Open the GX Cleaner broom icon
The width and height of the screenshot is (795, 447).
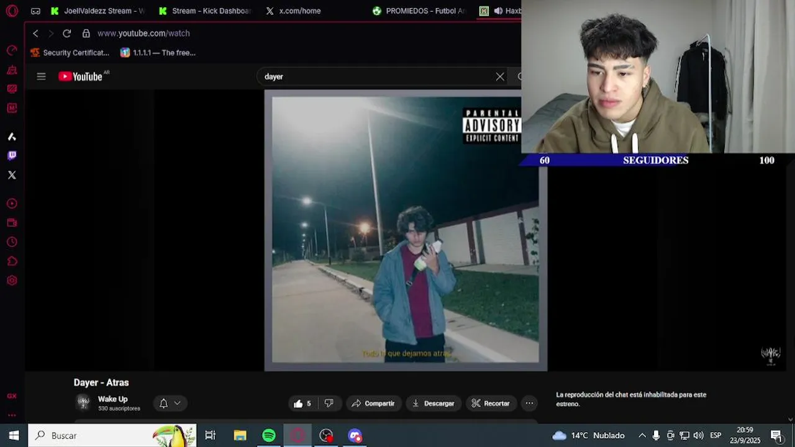pos(12,70)
